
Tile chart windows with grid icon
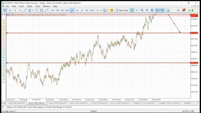tap(152, 10)
